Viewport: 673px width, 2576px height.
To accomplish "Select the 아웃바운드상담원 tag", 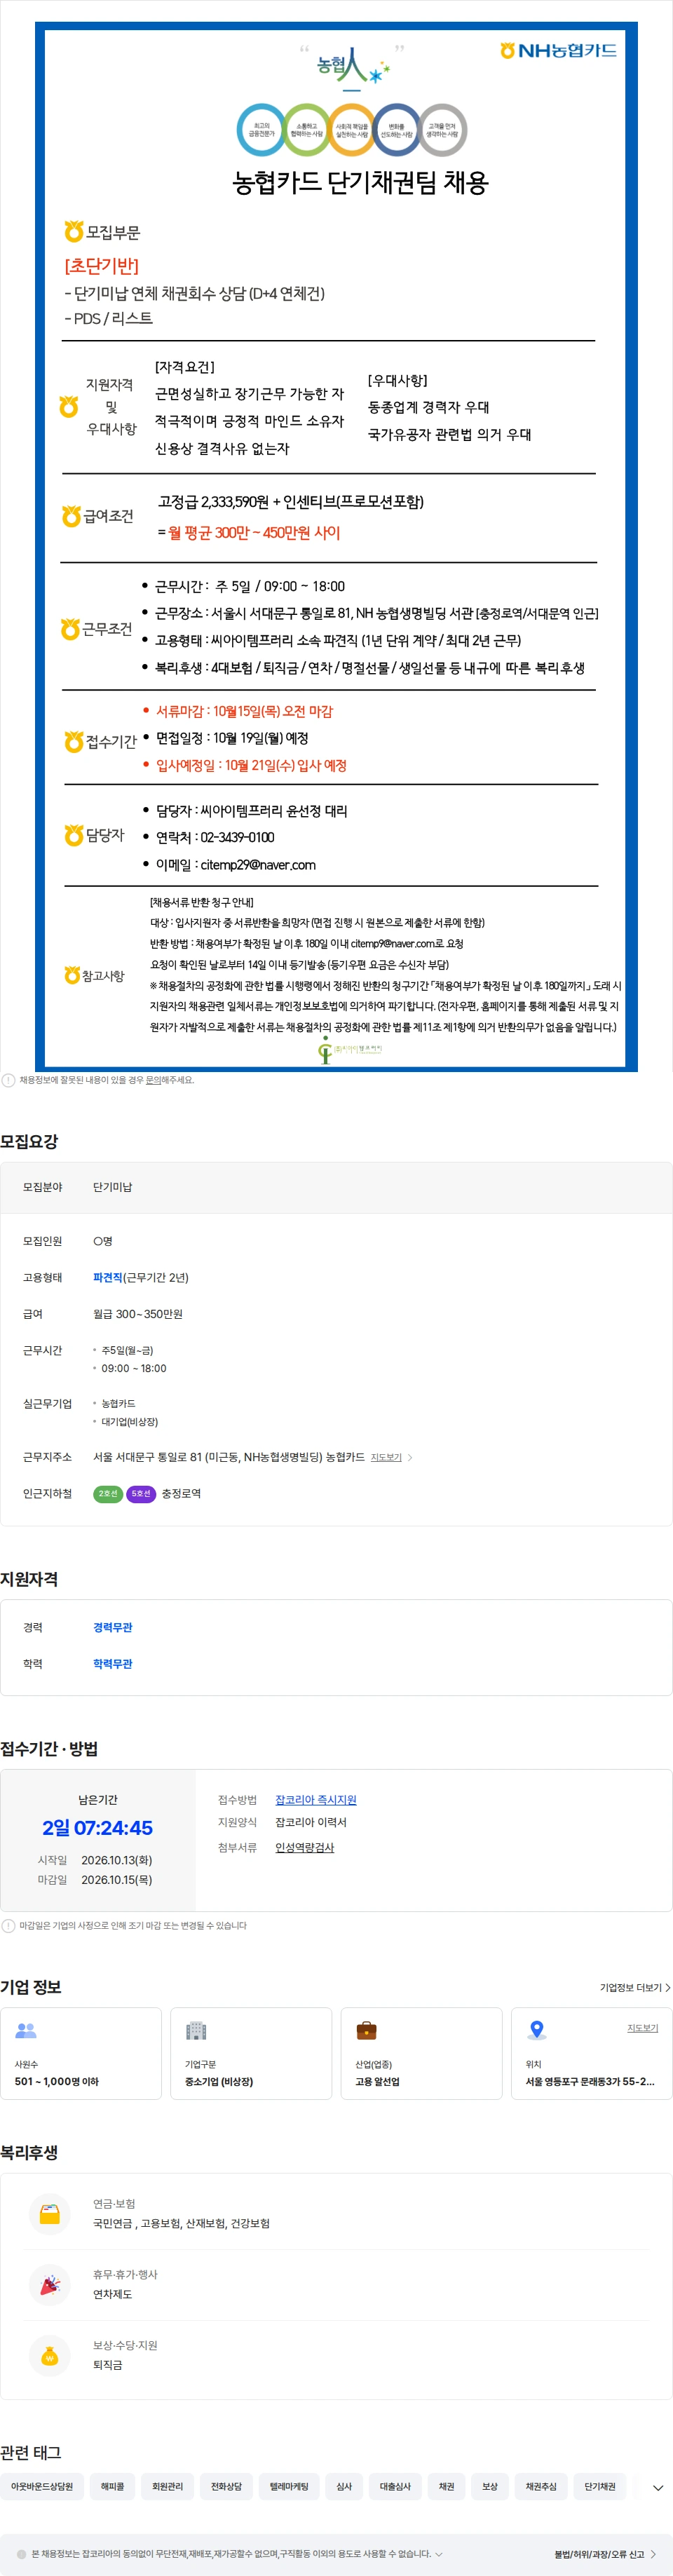I will click(42, 2486).
